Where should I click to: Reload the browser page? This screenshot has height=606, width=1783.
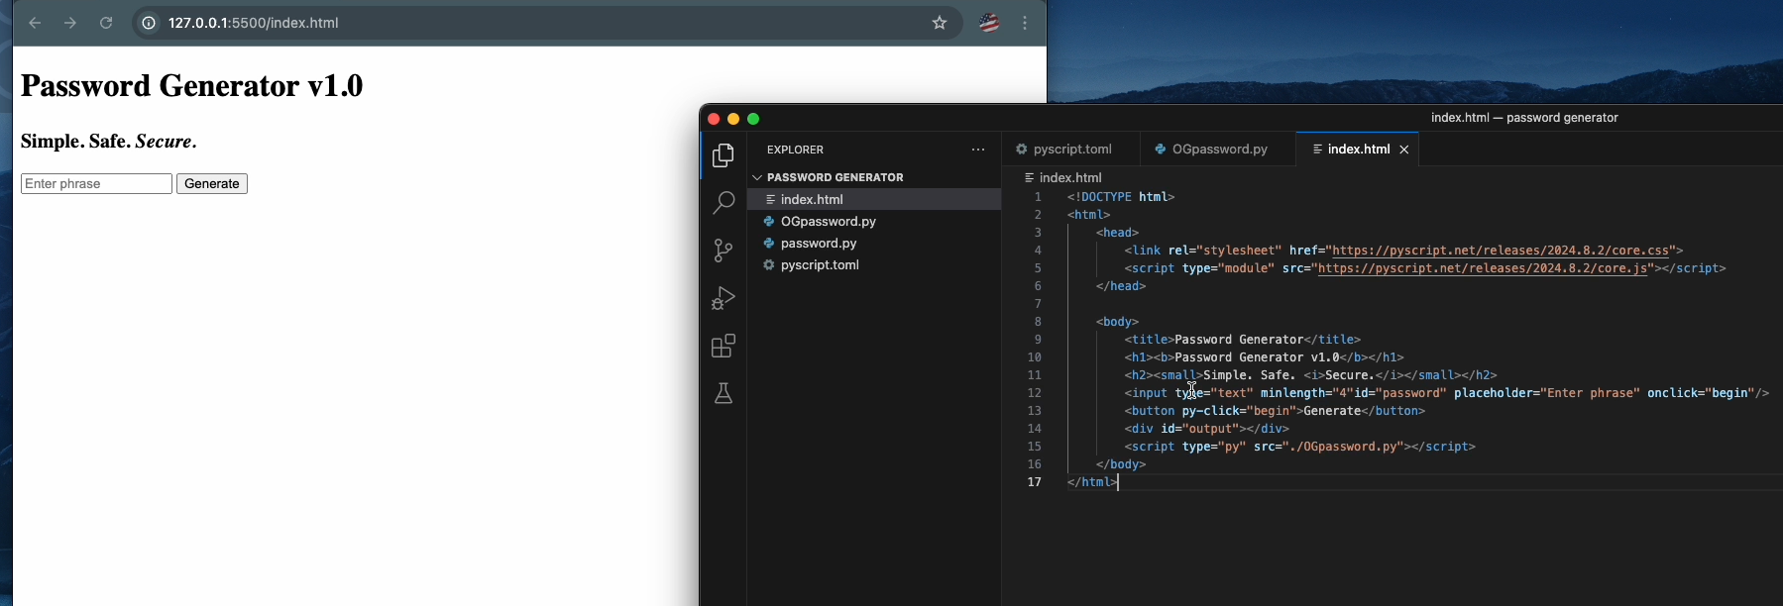tap(106, 23)
